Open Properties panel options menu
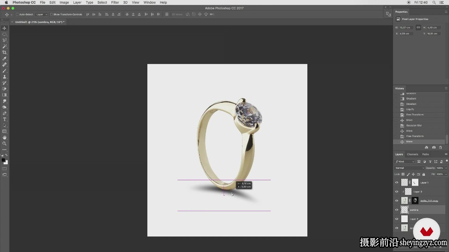 (x=446, y=12)
